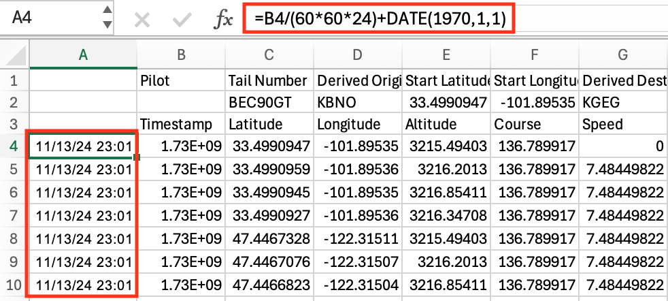Screen dimensions: 668x301
Task: Select column B header
Action: 181,57
